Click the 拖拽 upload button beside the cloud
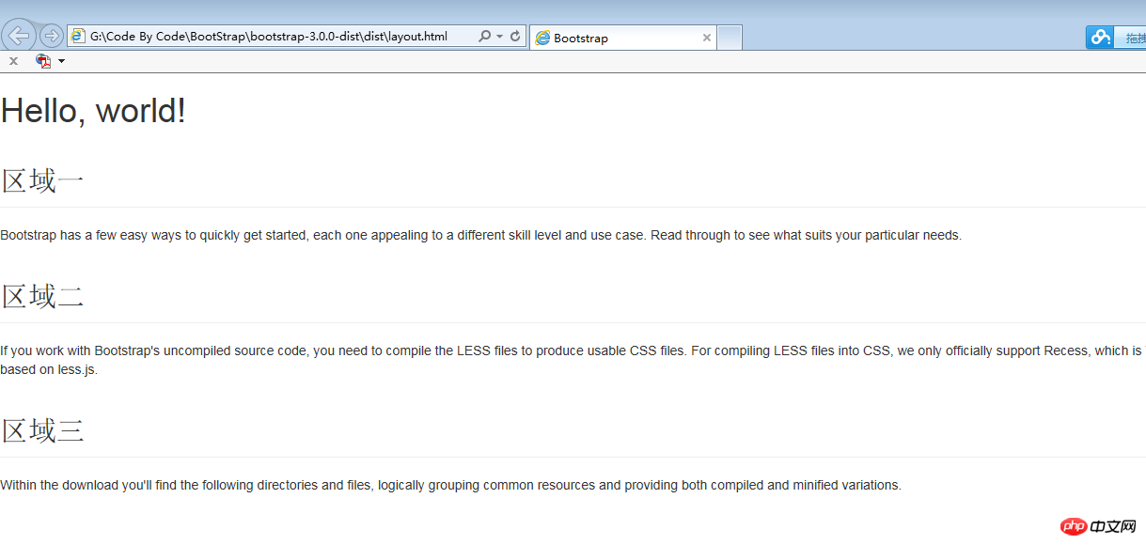Image resolution: width=1146 pixels, height=545 pixels. coord(1130,38)
